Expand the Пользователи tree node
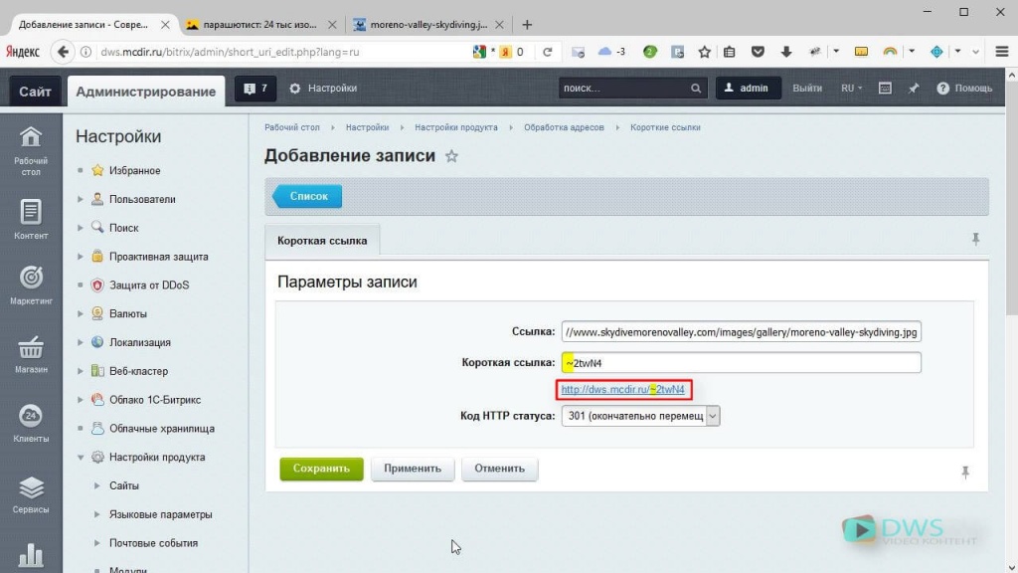 pos(81,199)
